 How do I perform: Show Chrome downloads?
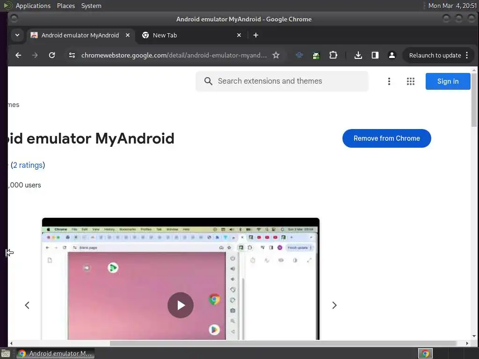(x=358, y=55)
